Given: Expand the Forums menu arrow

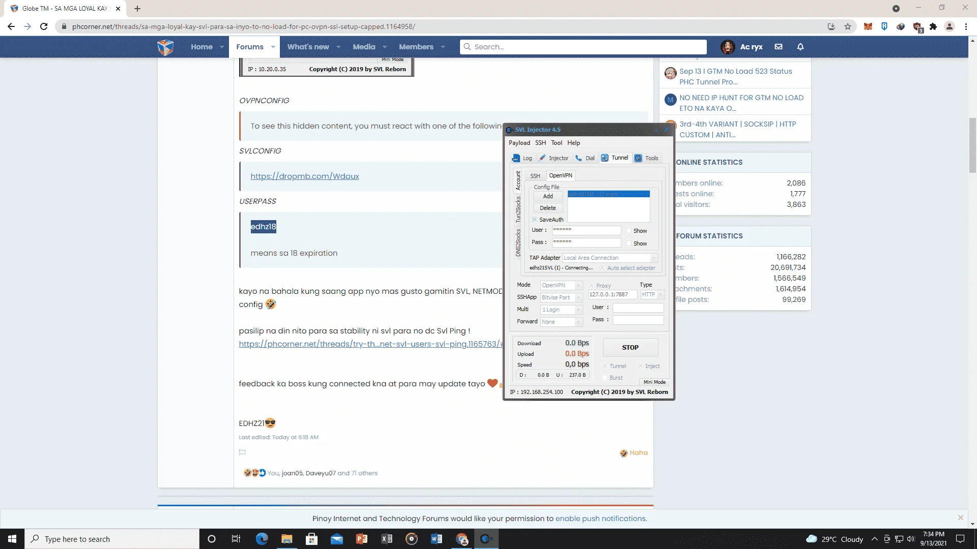Looking at the screenshot, I should pos(273,47).
